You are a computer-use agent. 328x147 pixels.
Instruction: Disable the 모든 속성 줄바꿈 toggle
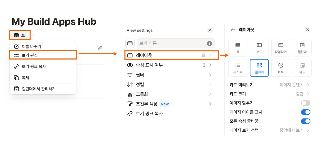click(305, 121)
